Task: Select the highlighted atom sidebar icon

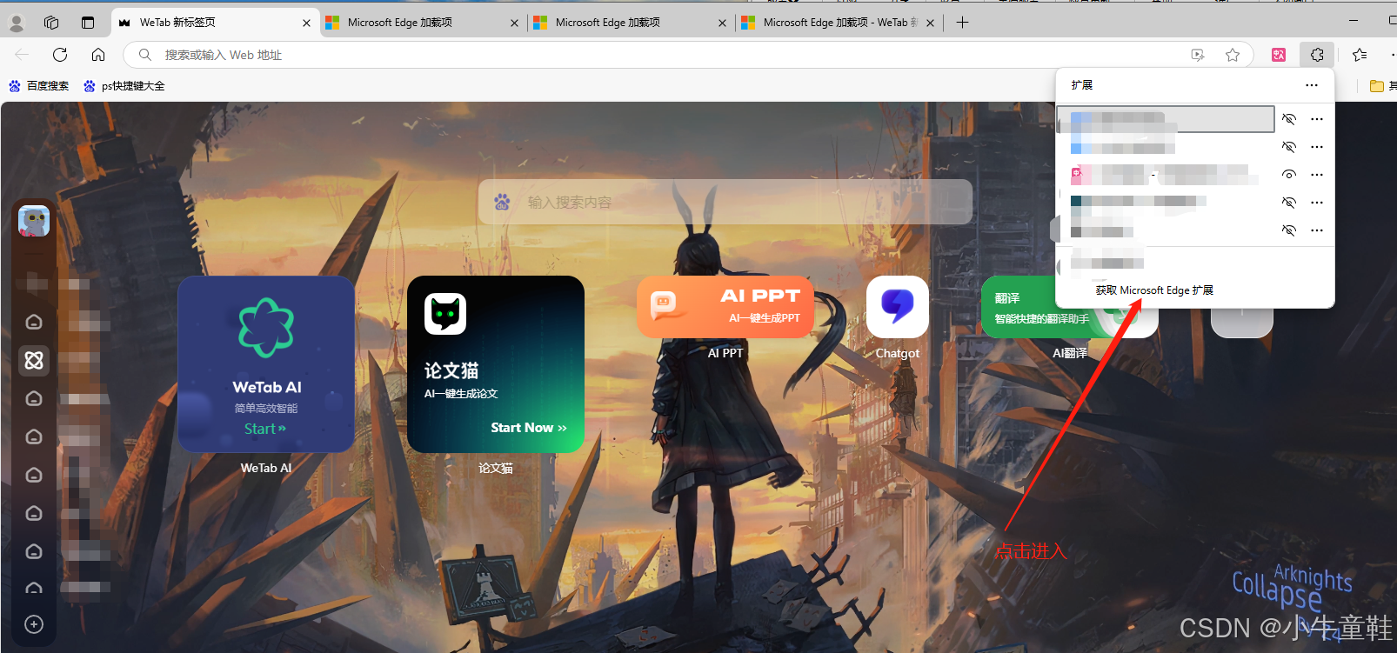Action: click(x=34, y=360)
